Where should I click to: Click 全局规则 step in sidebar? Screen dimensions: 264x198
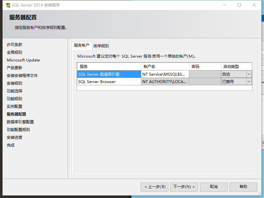(x=14, y=52)
